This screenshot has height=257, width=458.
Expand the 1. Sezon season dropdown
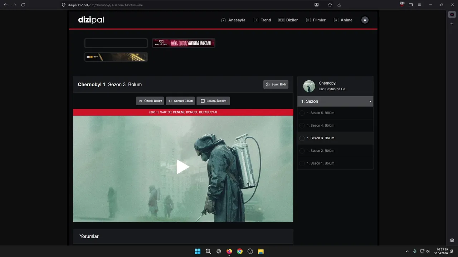pos(335,101)
